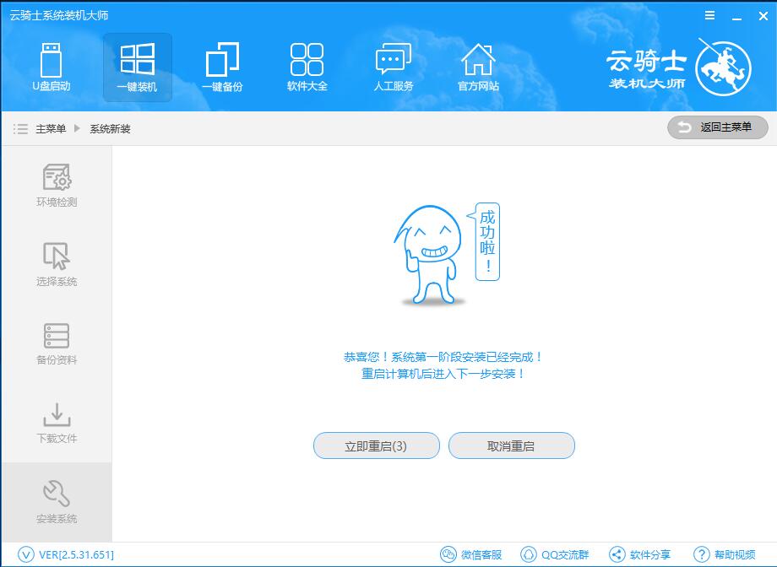Visit 官方网站 via its home icon
777x567 pixels.
pos(477,67)
